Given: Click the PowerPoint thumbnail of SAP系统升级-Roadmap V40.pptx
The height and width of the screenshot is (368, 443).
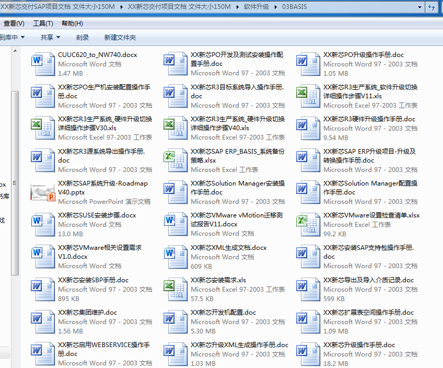Looking at the screenshot, I should (43, 192).
